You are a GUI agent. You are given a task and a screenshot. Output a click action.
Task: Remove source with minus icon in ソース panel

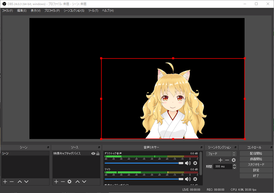63,182
